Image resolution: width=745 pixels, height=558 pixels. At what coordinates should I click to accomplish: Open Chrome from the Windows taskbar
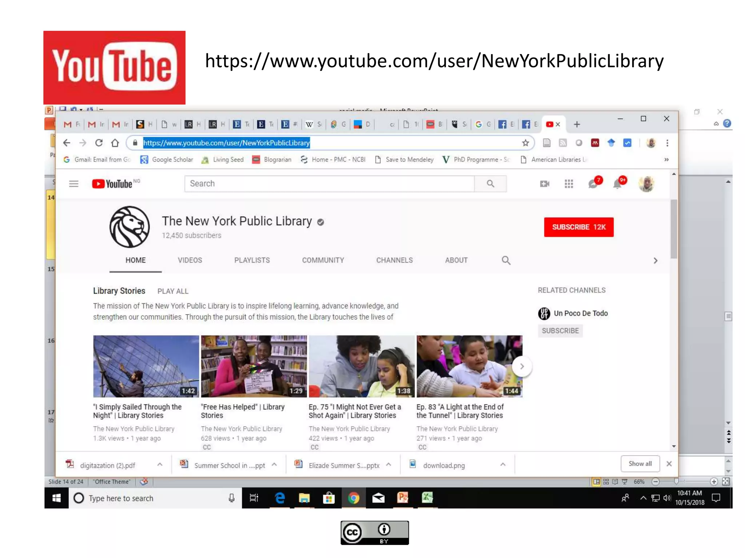(353, 498)
